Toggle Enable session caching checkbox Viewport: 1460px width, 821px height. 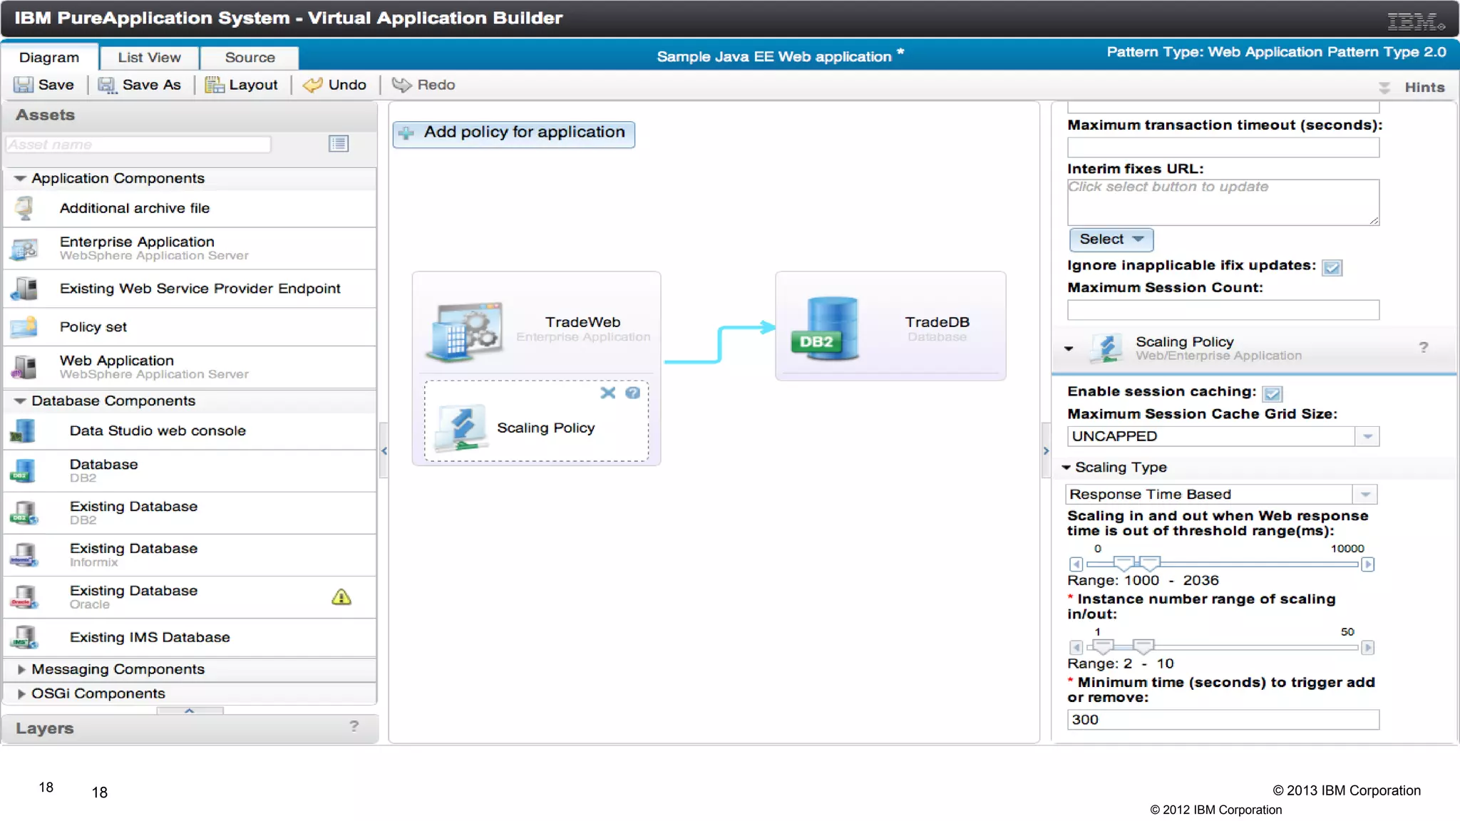click(1272, 393)
